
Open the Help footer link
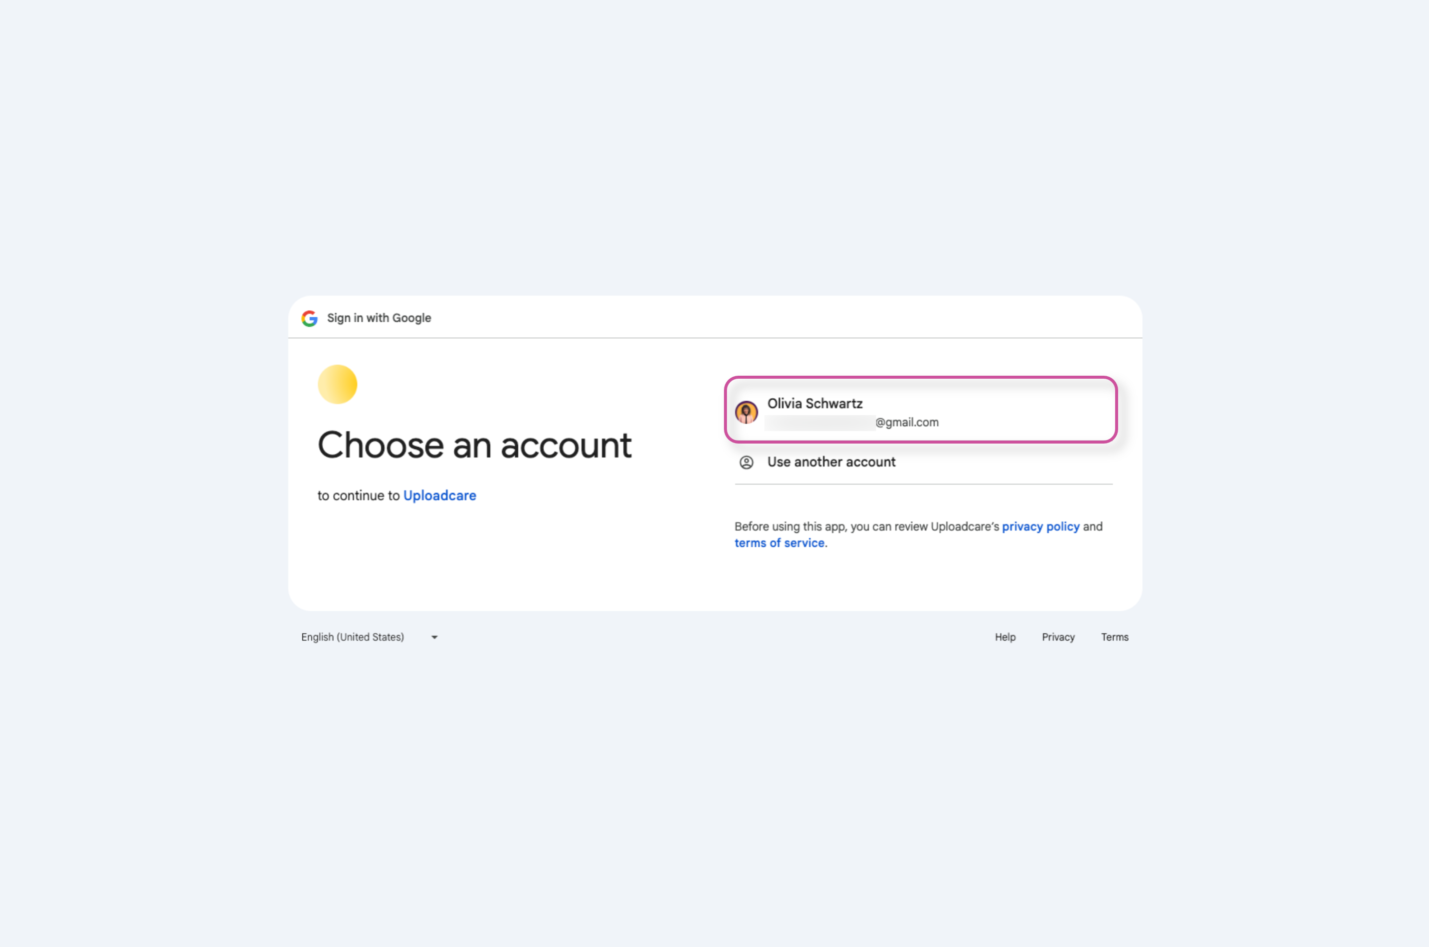tap(1005, 637)
